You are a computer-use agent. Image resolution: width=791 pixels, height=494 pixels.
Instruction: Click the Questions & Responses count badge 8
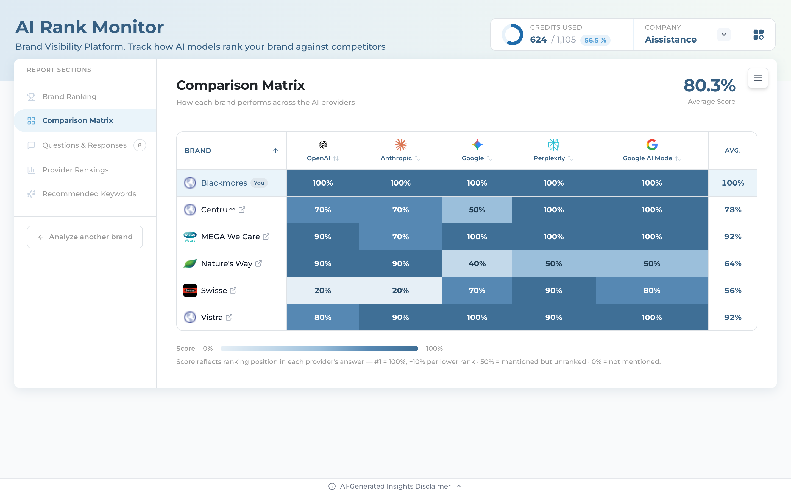(x=140, y=145)
